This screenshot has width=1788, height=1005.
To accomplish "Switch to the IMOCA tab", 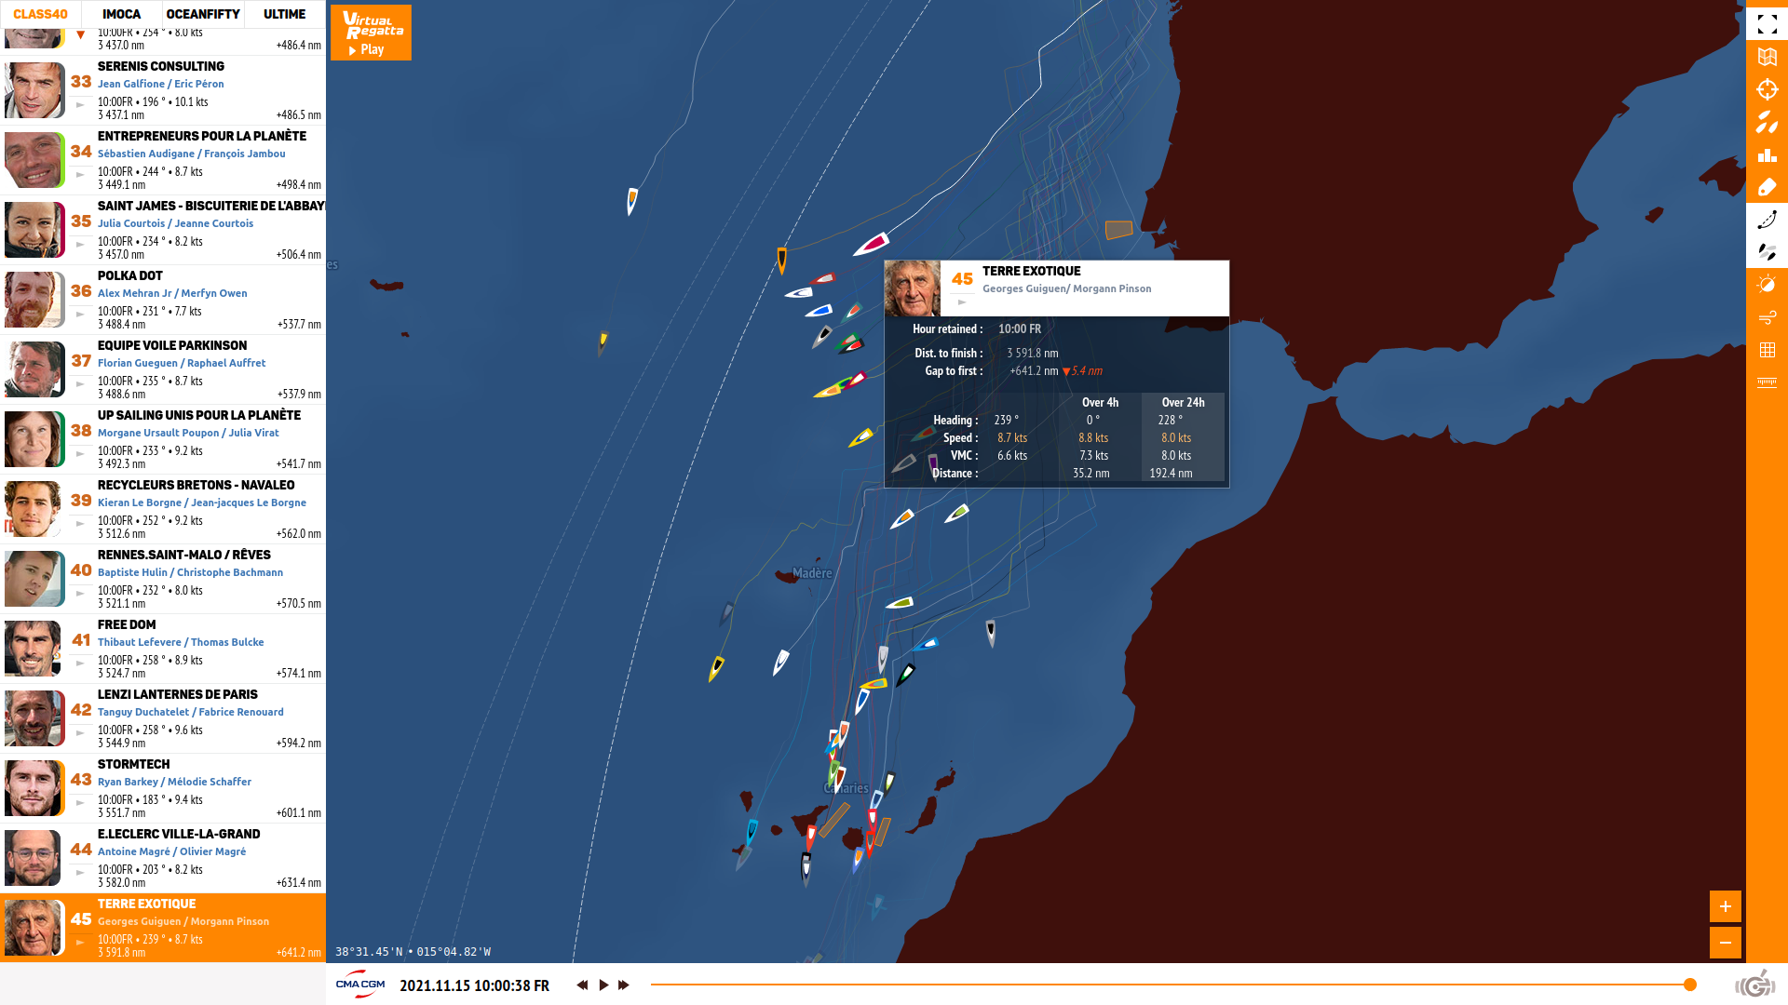I will point(121,14).
